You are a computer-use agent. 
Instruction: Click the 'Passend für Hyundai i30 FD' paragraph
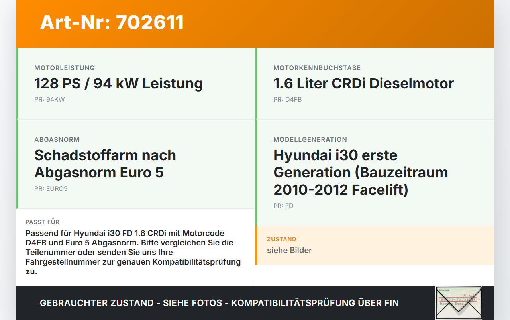click(133, 252)
